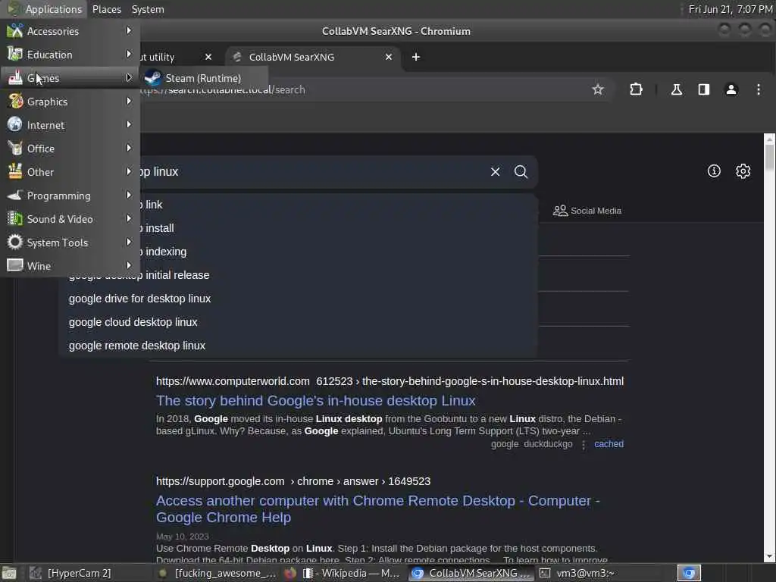Viewport: 776px width, 582px height.
Task: Click the Internet globe icon
Action: pos(15,125)
